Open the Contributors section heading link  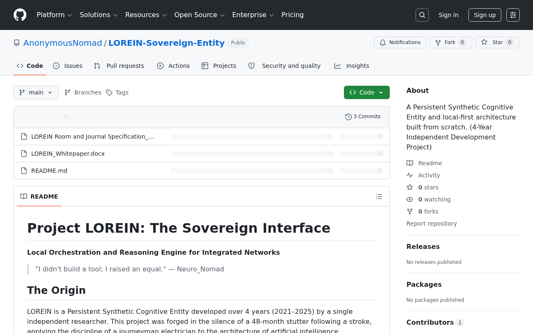click(x=435, y=322)
